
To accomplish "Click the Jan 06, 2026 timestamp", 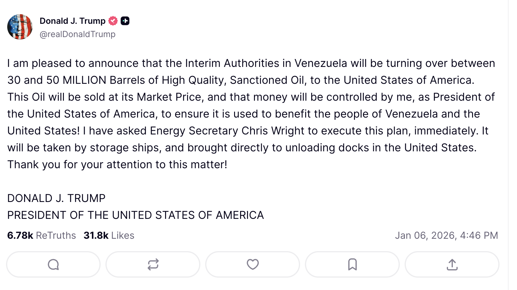I will pos(446,235).
